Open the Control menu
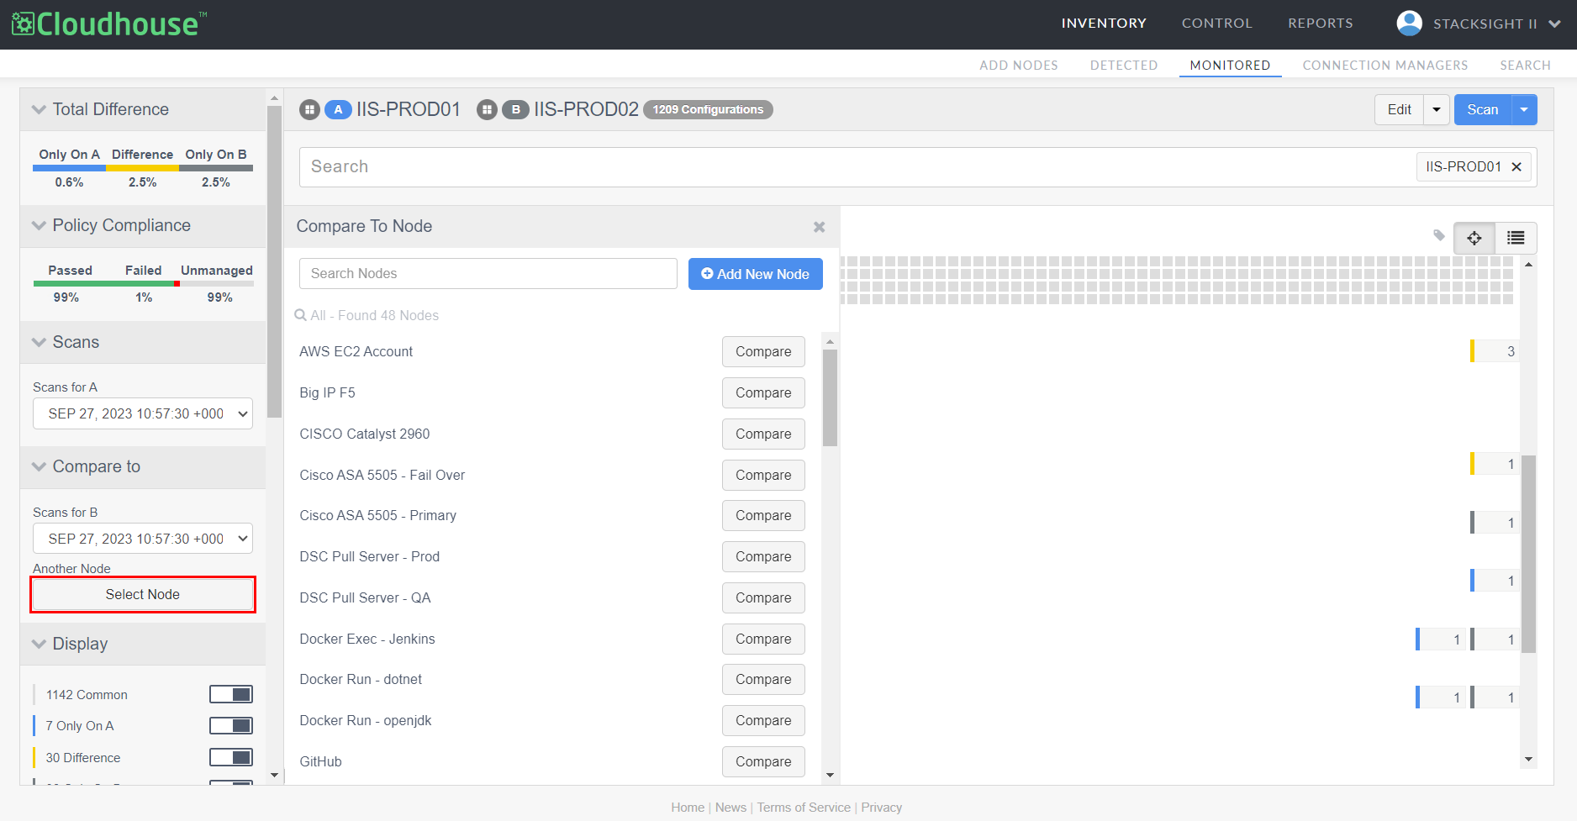The height and width of the screenshot is (821, 1577). coord(1217,24)
